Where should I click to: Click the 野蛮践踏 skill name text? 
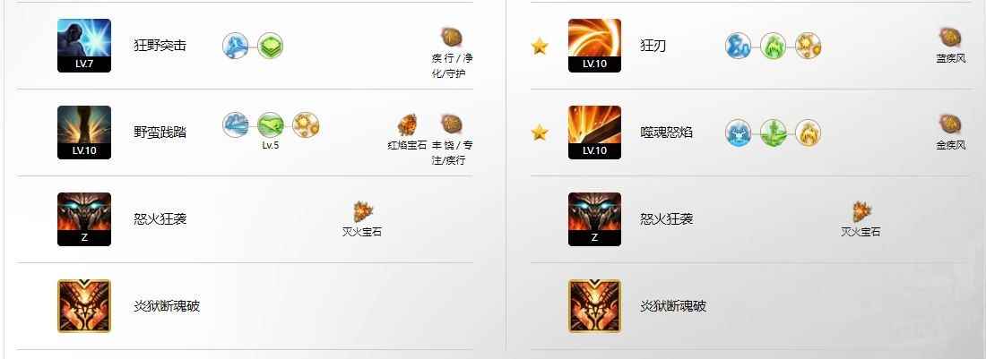tap(160, 132)
